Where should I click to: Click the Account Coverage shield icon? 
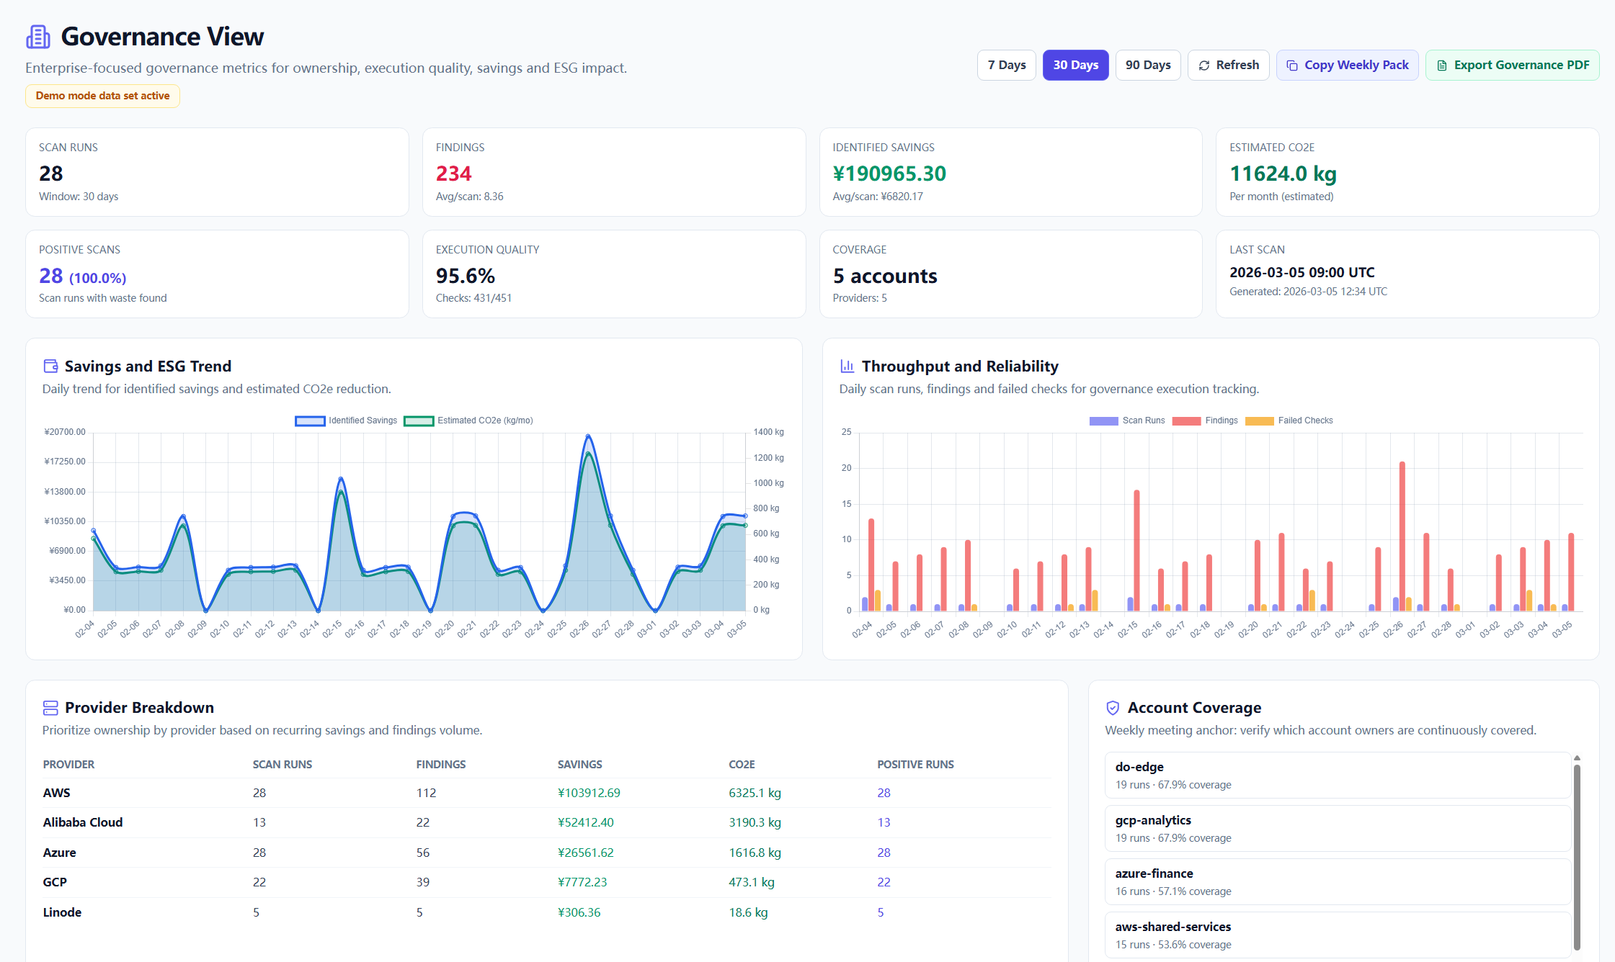[x=1113, y=708]
